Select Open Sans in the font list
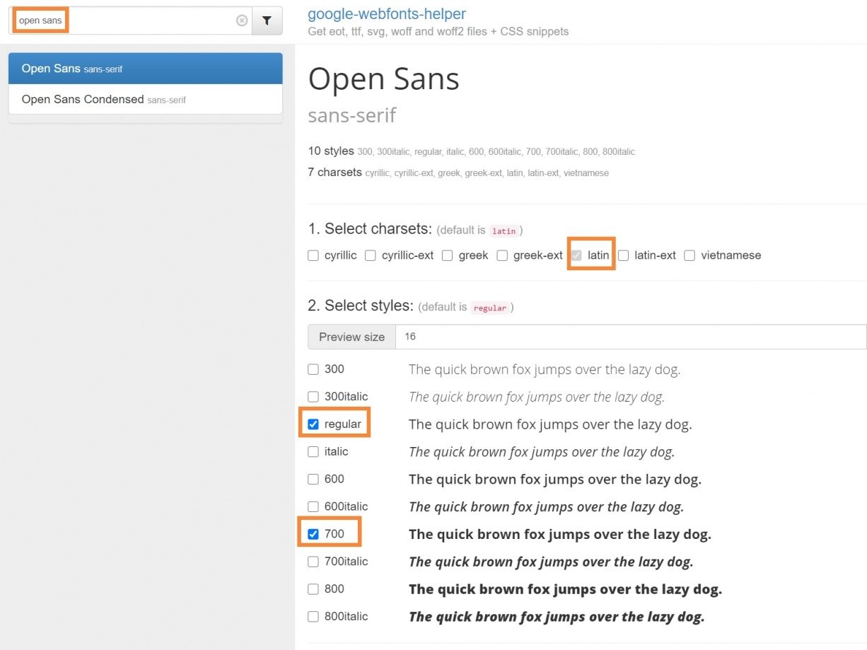 pos(145,69)
